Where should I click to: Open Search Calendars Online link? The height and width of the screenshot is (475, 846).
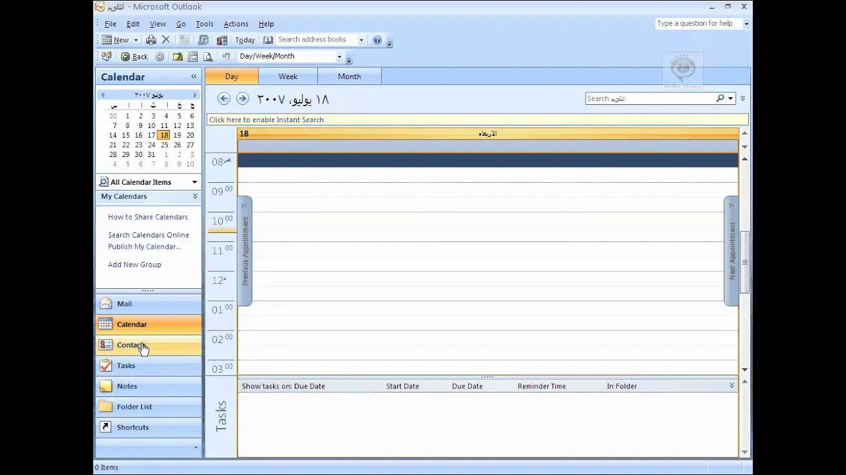pos(149,235)
